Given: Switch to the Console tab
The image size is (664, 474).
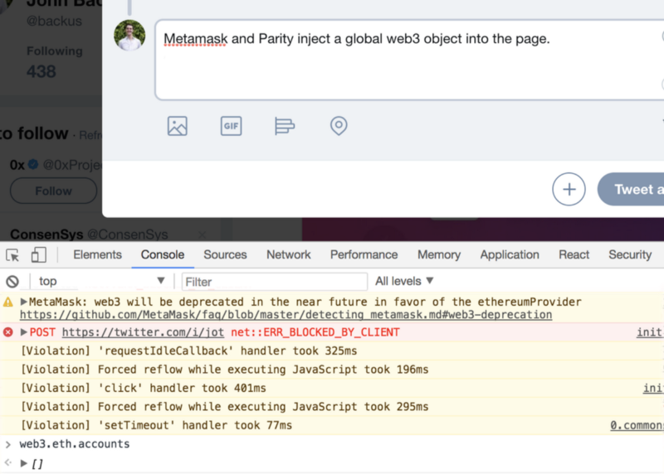Looking at the screenshot, I should [163, 255].
